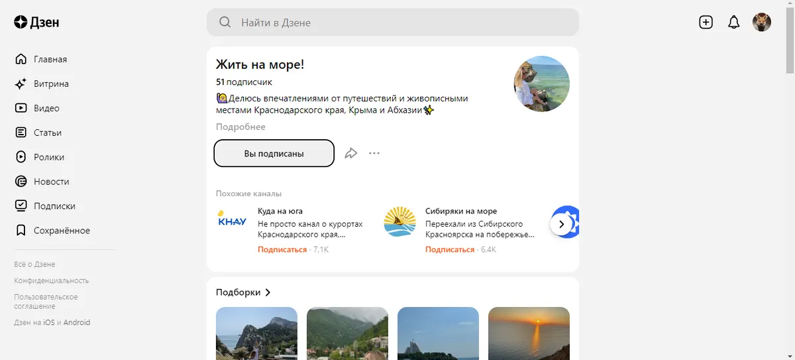
Task: Click the Вы подписаны button
Action: pos(274,154)
